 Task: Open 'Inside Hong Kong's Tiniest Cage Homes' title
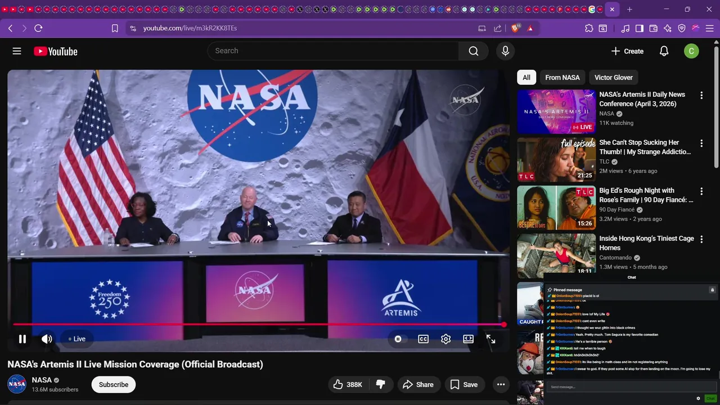point(646,243)
